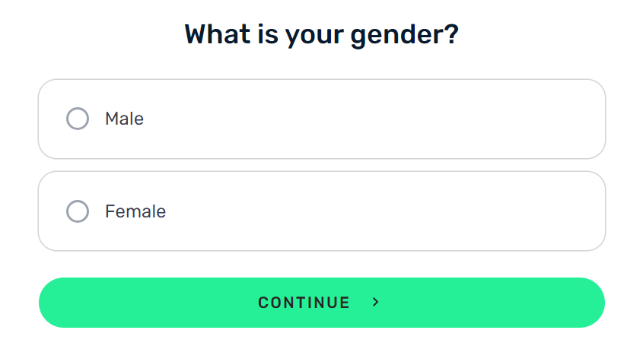Viewport: 643px width, 349px height.
Task: Click left edge of green CONTINUE button
Action: click(53, 303)
